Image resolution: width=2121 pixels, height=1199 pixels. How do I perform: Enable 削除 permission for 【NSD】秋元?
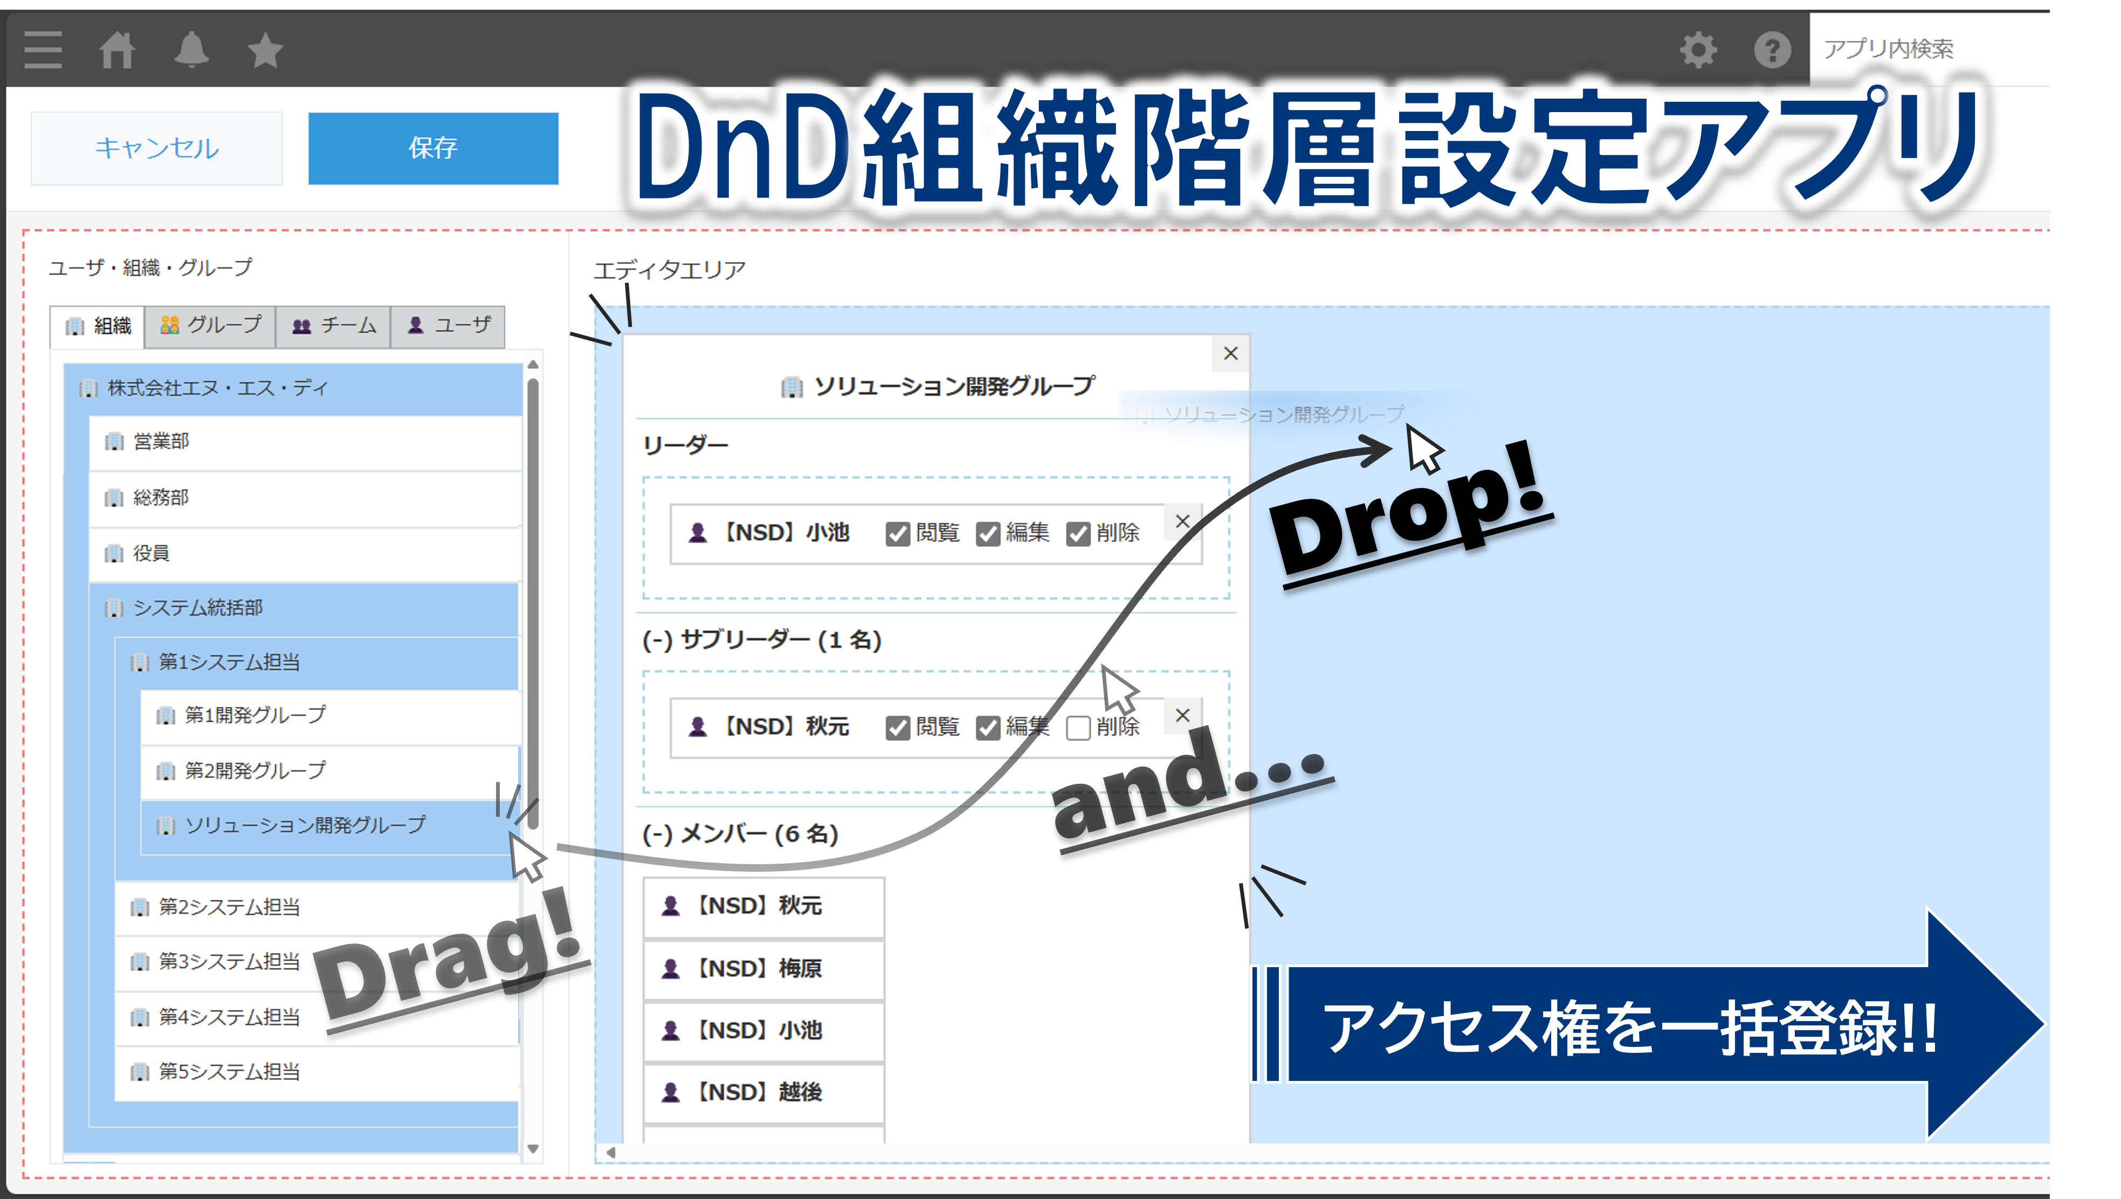(1078, 727)
